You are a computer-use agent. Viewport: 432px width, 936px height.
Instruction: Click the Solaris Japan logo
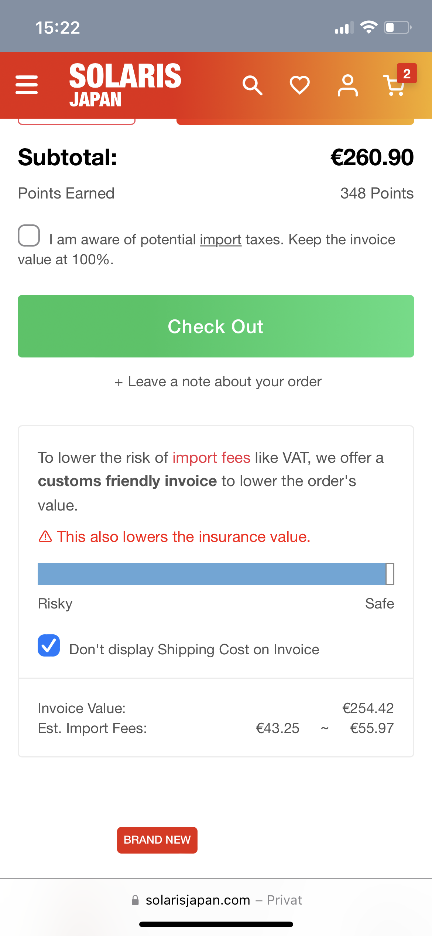click(x=125, y=84)
